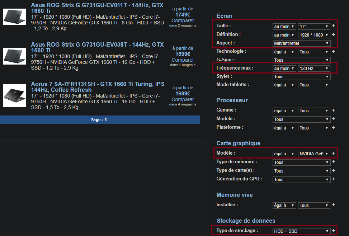The image size is (349, 236).
Task: Change the HDD + SSD storage type dropdown
Action: 301,231
